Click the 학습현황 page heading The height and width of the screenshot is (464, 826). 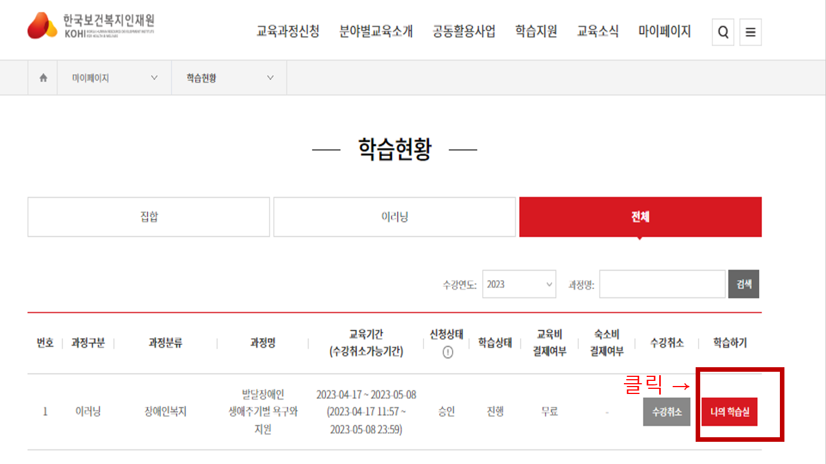point(394,150)
